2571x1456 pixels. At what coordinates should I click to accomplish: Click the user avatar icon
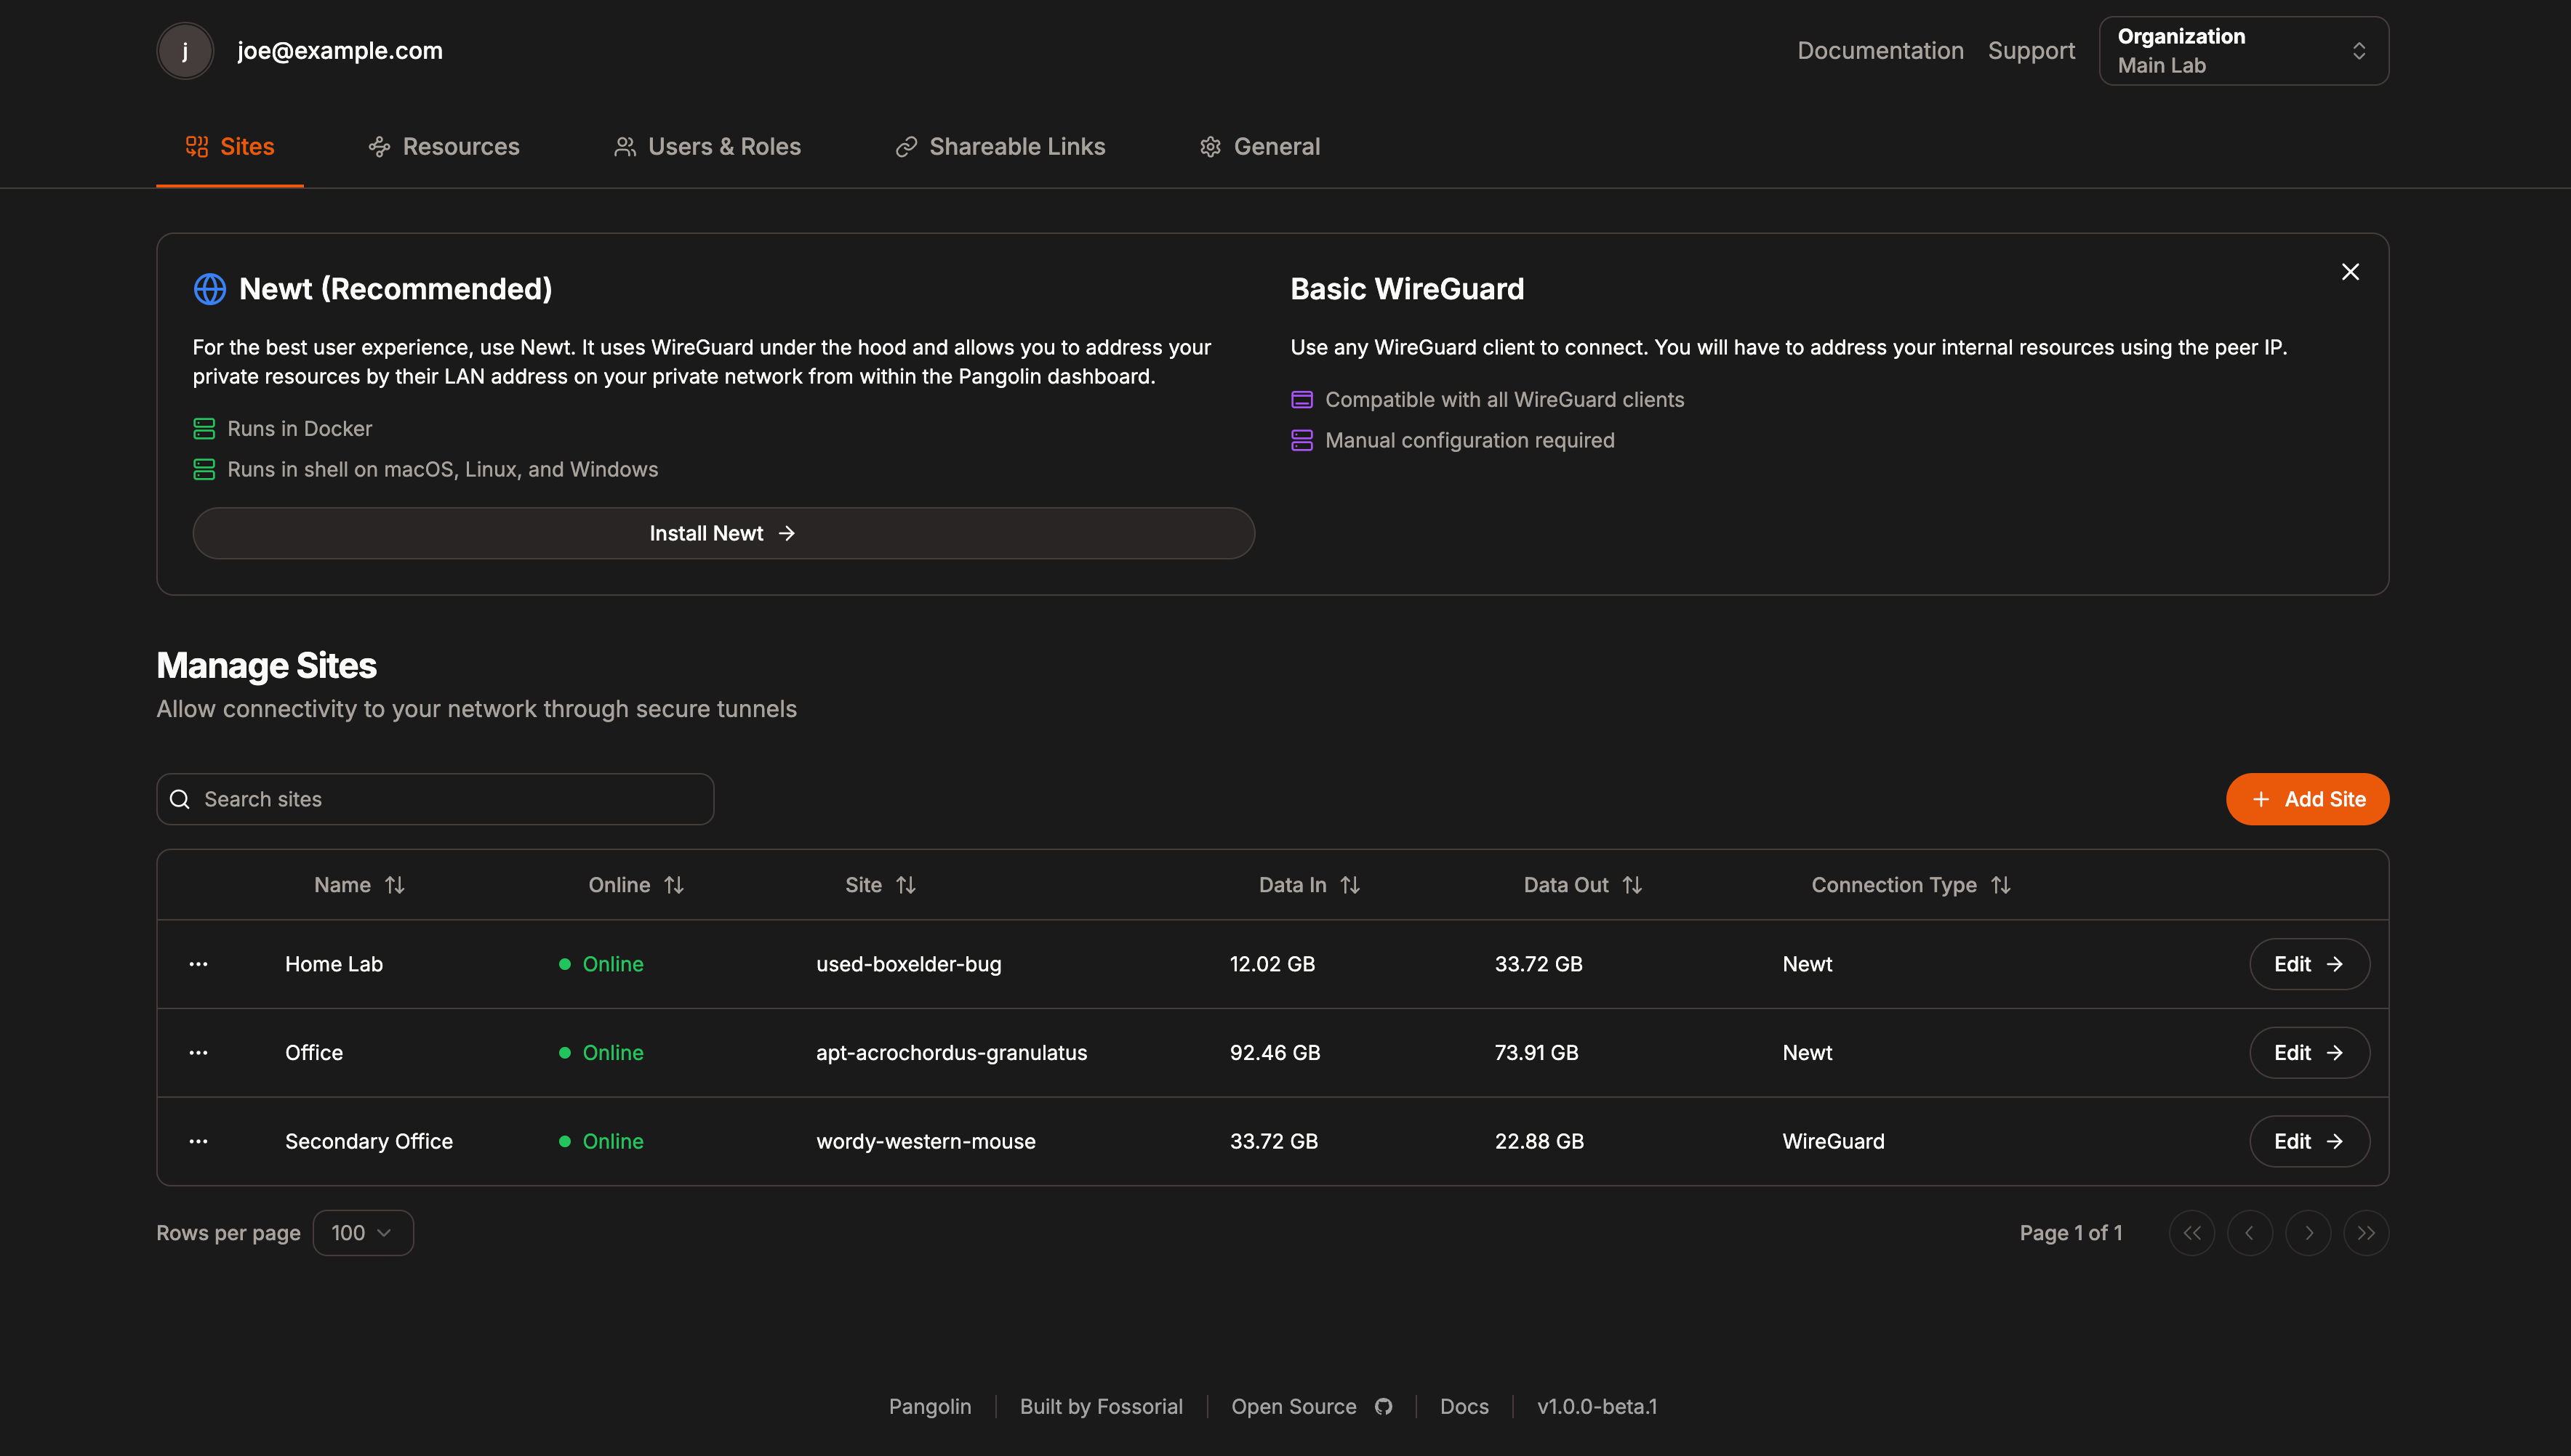coord(185,50)
